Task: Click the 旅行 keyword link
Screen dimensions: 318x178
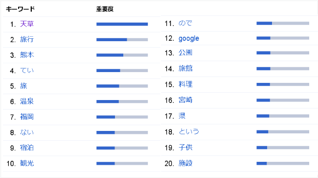Action: (27, 39)
